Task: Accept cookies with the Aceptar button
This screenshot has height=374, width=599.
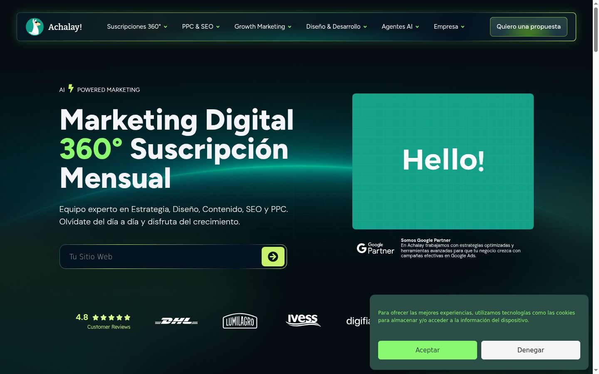Action: click(x=428, y=350)
